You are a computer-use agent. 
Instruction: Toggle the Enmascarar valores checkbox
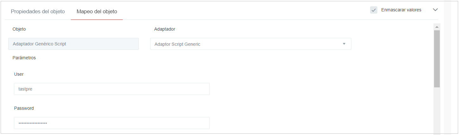[x=374, y=10]
